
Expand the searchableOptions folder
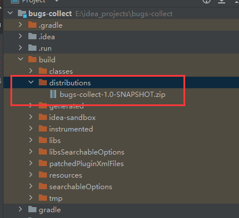tap(31, 186)
